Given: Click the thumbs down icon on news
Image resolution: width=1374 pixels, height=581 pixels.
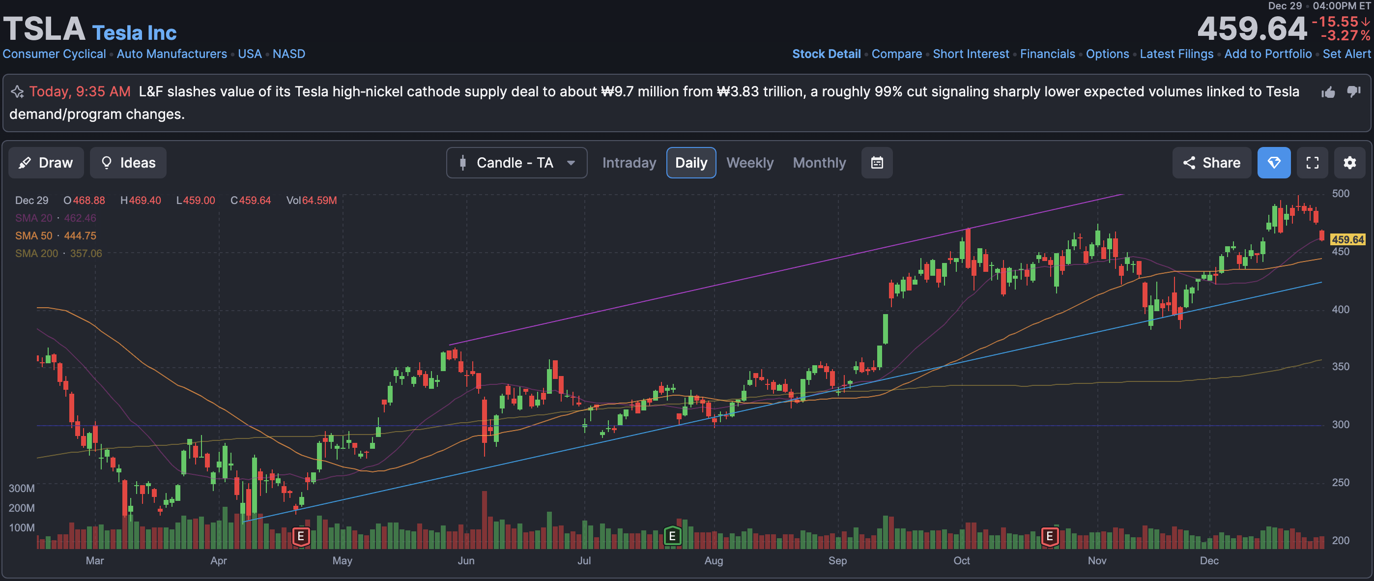Looking at the screenshot, I should point(1353,92).
